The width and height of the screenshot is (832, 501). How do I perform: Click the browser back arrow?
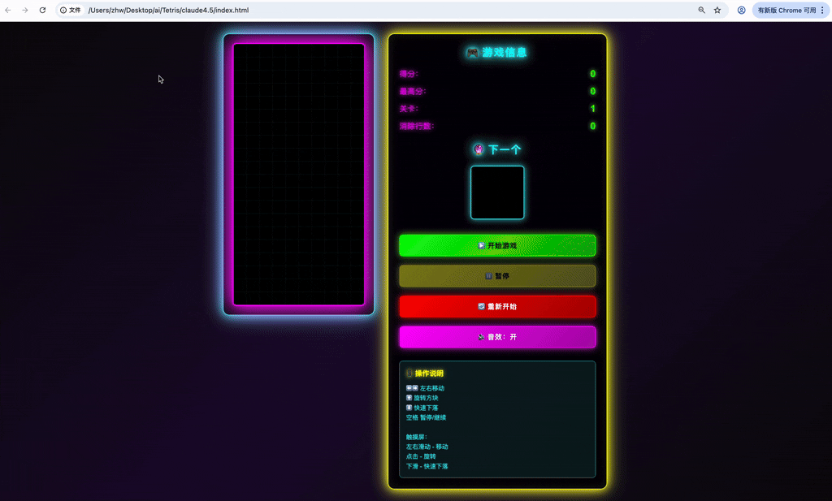click(8, 10)
